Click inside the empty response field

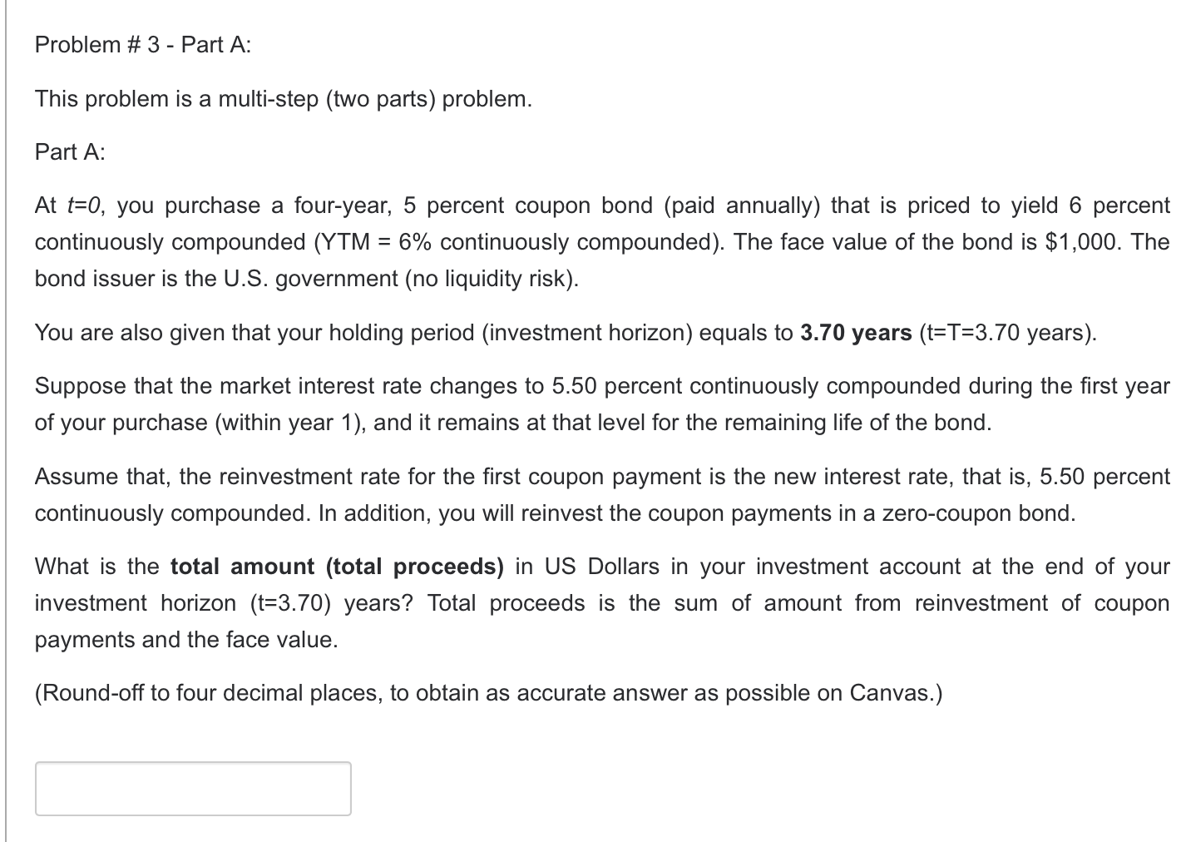(x=192, y=788)
